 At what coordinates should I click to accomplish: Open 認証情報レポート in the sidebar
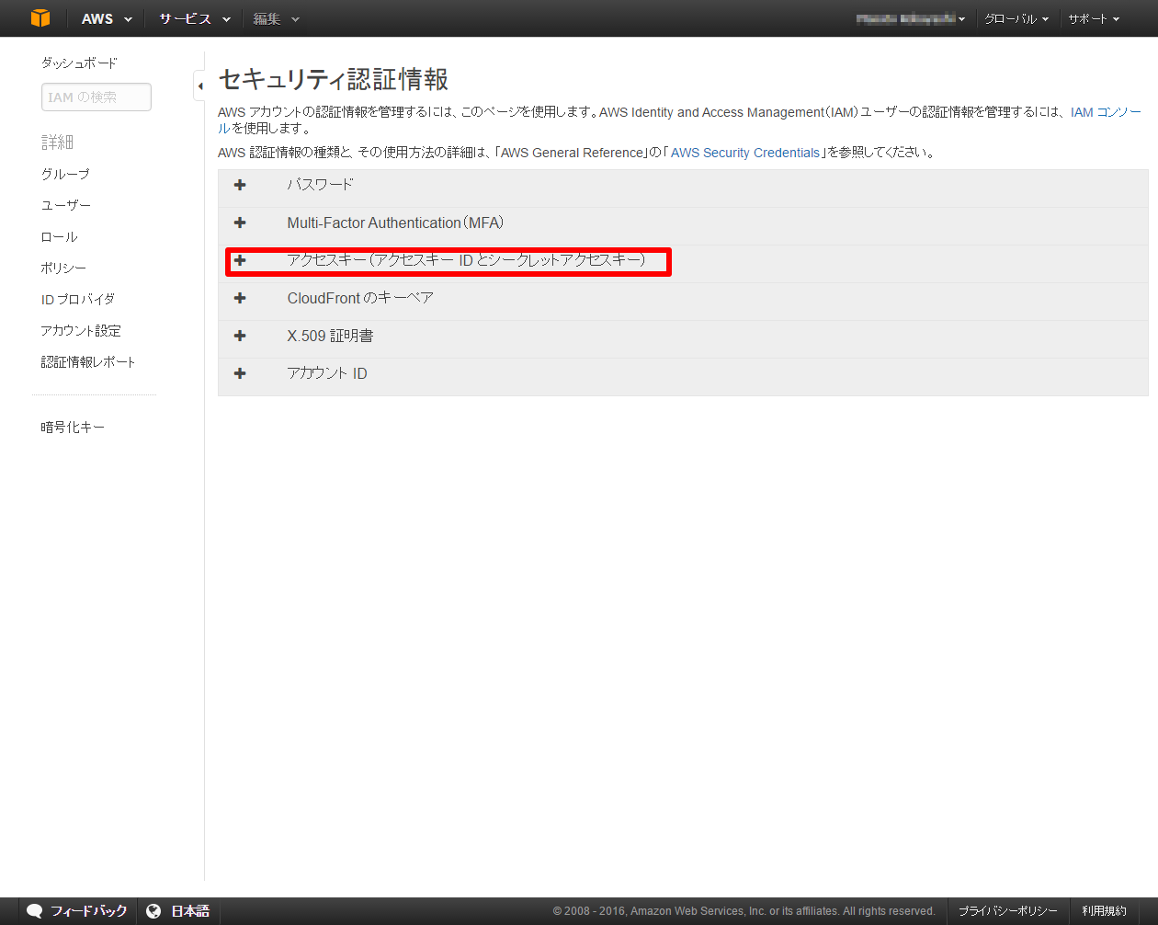click(x=88, y=361)
